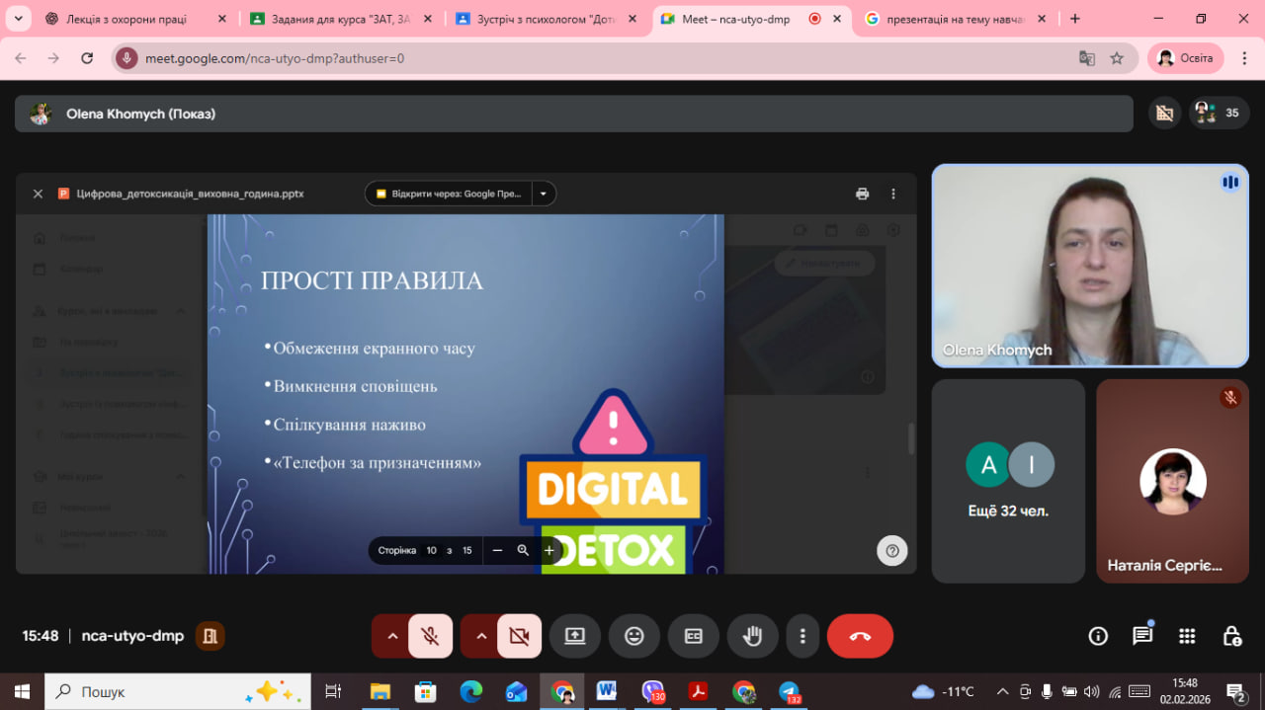Turn on the camera in Meet
The height and width of the screenshot is (710, 1265).
519,636
